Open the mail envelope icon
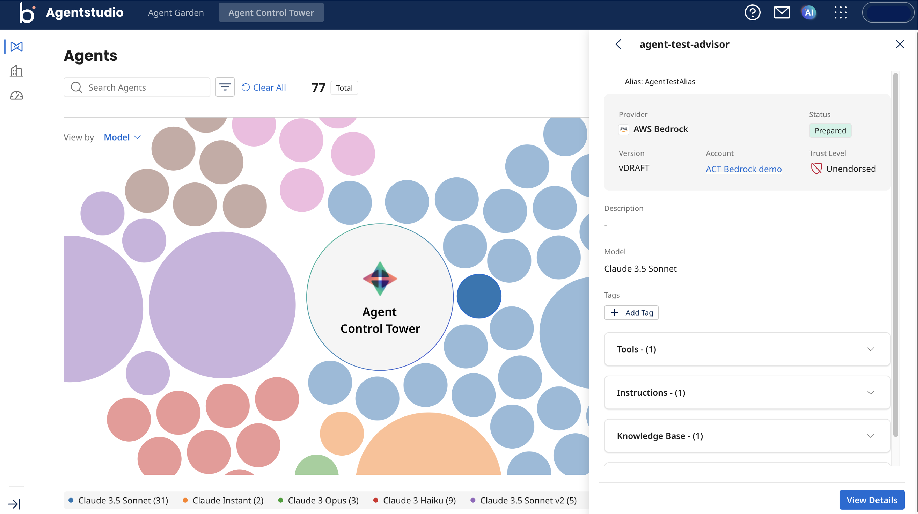Viewport: 918px width, 514px height. point(782,13)
